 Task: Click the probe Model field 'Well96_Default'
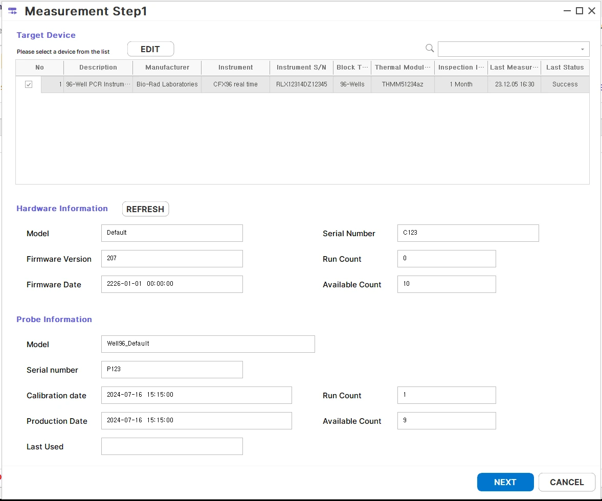(208, 344)
